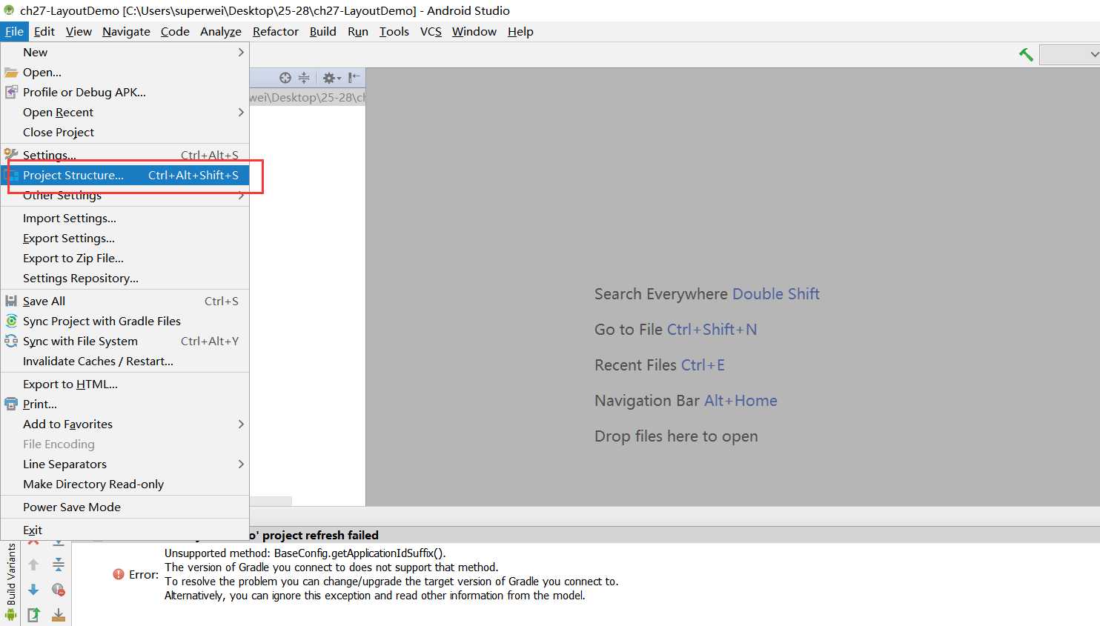Choose Invalidate Caches / Restart...
Image resolution: width=1100 pixels, height=626 pixels.
click(x=125, y=361)
